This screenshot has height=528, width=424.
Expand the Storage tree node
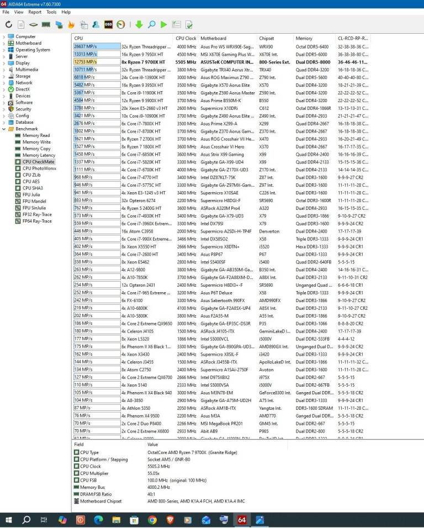click(4, 76)
